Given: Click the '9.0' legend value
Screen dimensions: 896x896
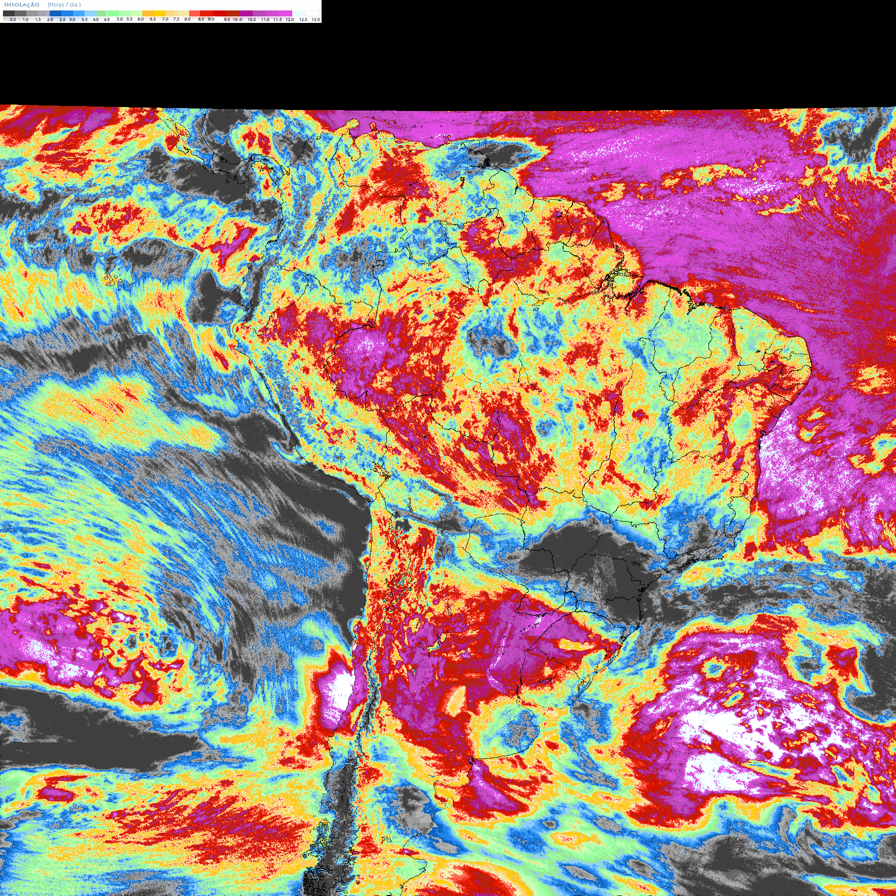Looking at the screenshot, I should (x=211, y=19).
